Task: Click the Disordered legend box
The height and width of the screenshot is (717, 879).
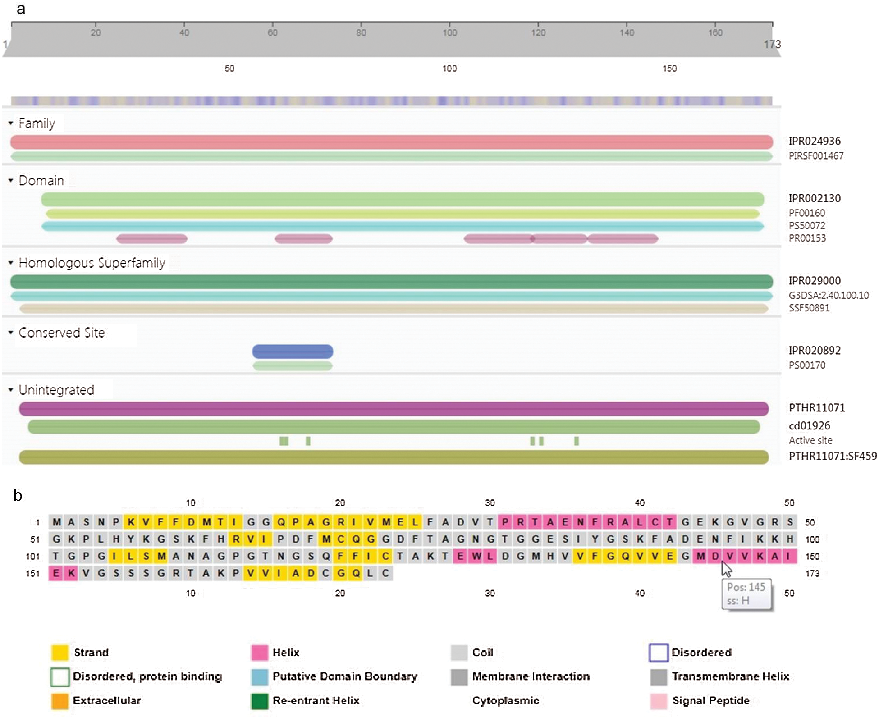Action: tap(658, 652)
